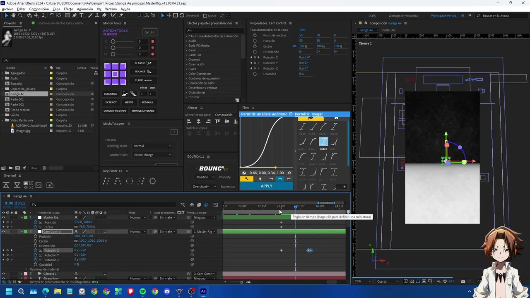
Task: Open File Explorer from the taskbar
Action: pyautogui.click(x=58, y=291)
